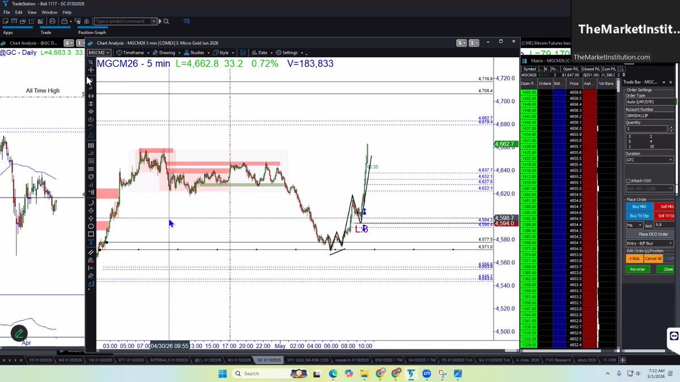Open the Timeframe dropdown
The image size is (680, 382).
[x=133, y=53]
